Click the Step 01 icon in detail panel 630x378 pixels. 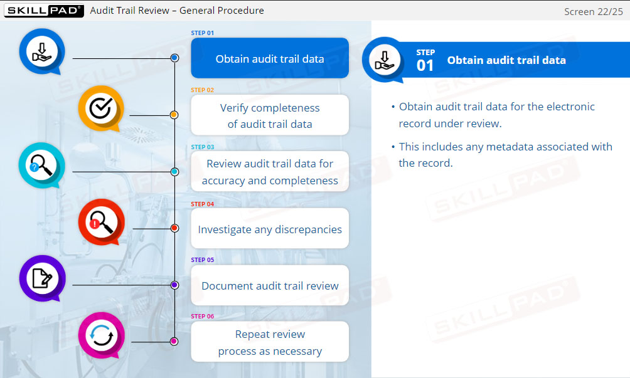tap(385, 58)
